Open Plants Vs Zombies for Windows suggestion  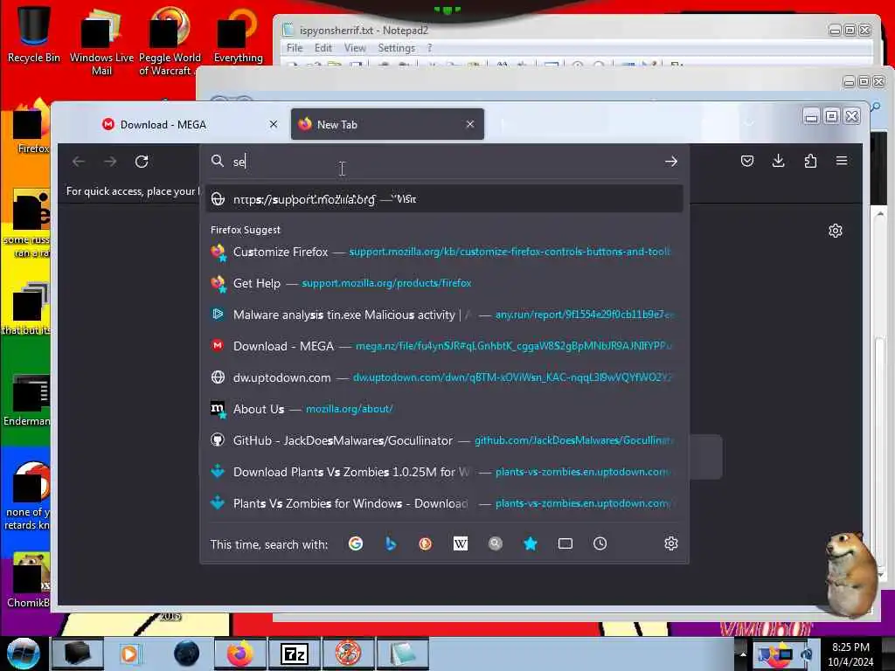[444, 503]
